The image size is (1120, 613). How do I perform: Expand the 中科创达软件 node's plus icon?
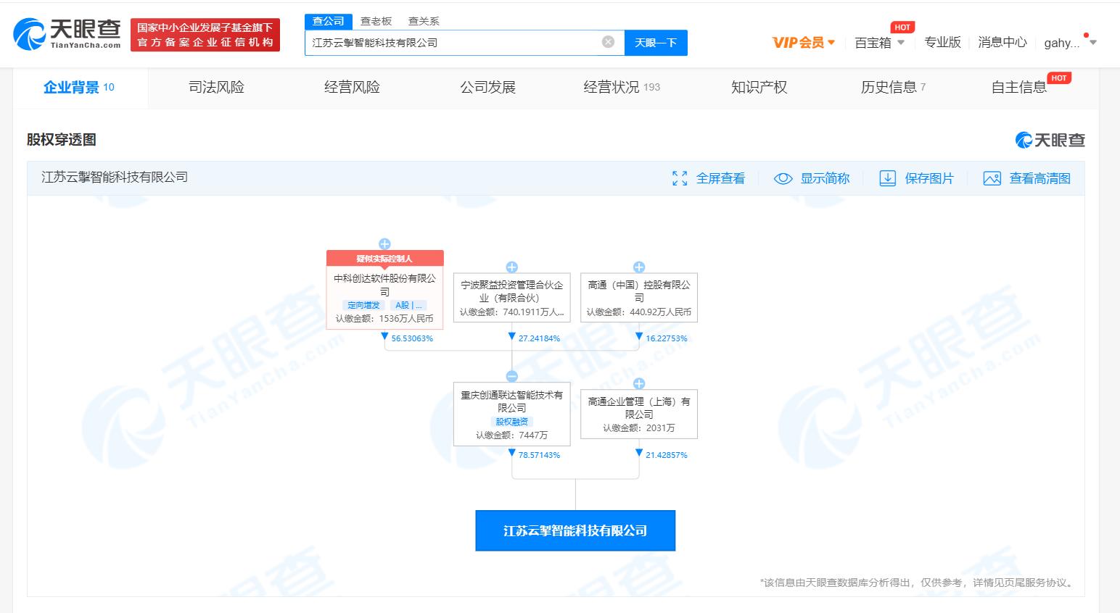coord(384,244)
